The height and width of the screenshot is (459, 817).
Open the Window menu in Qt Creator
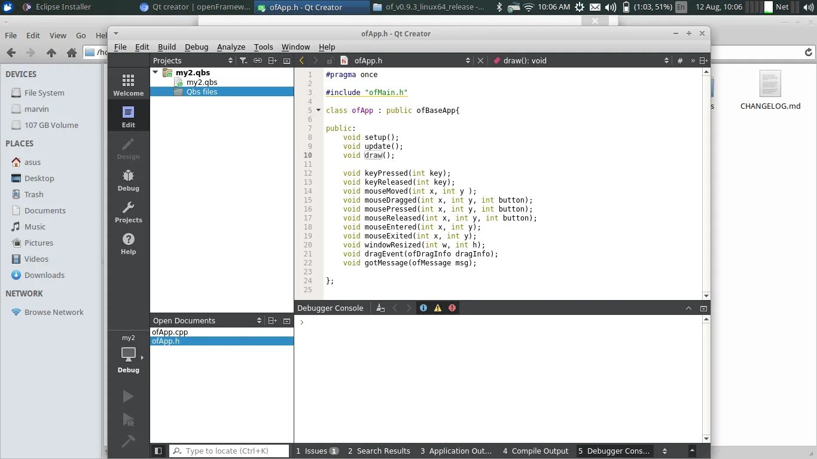pyautogui.click(x=295, y=47)
